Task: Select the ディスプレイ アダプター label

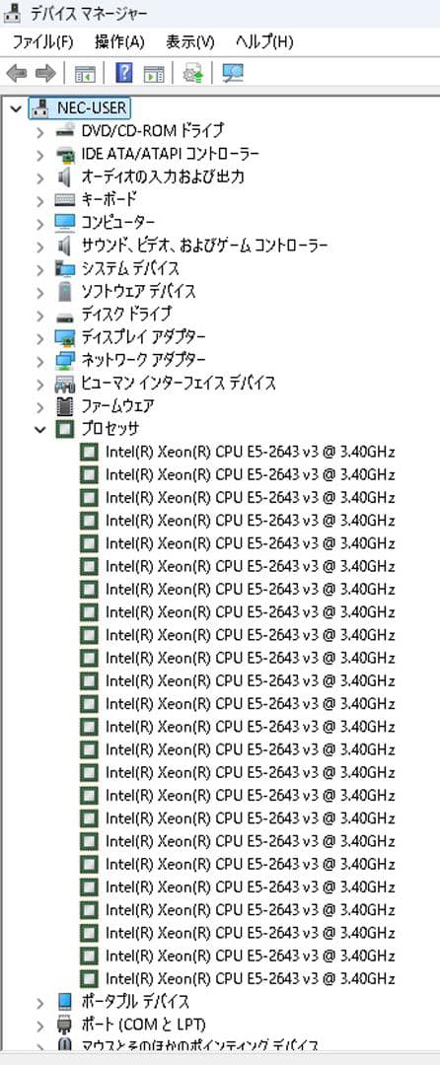Action: 144,337
